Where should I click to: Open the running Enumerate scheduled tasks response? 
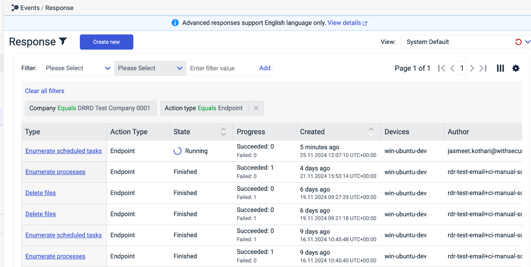tap(64, 151)
